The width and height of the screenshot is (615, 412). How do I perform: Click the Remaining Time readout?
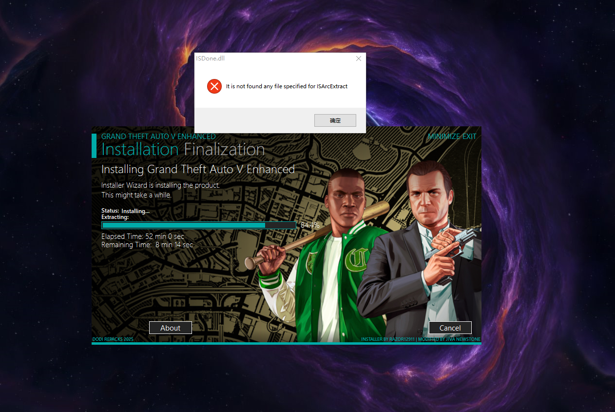[x=147, y=245]
